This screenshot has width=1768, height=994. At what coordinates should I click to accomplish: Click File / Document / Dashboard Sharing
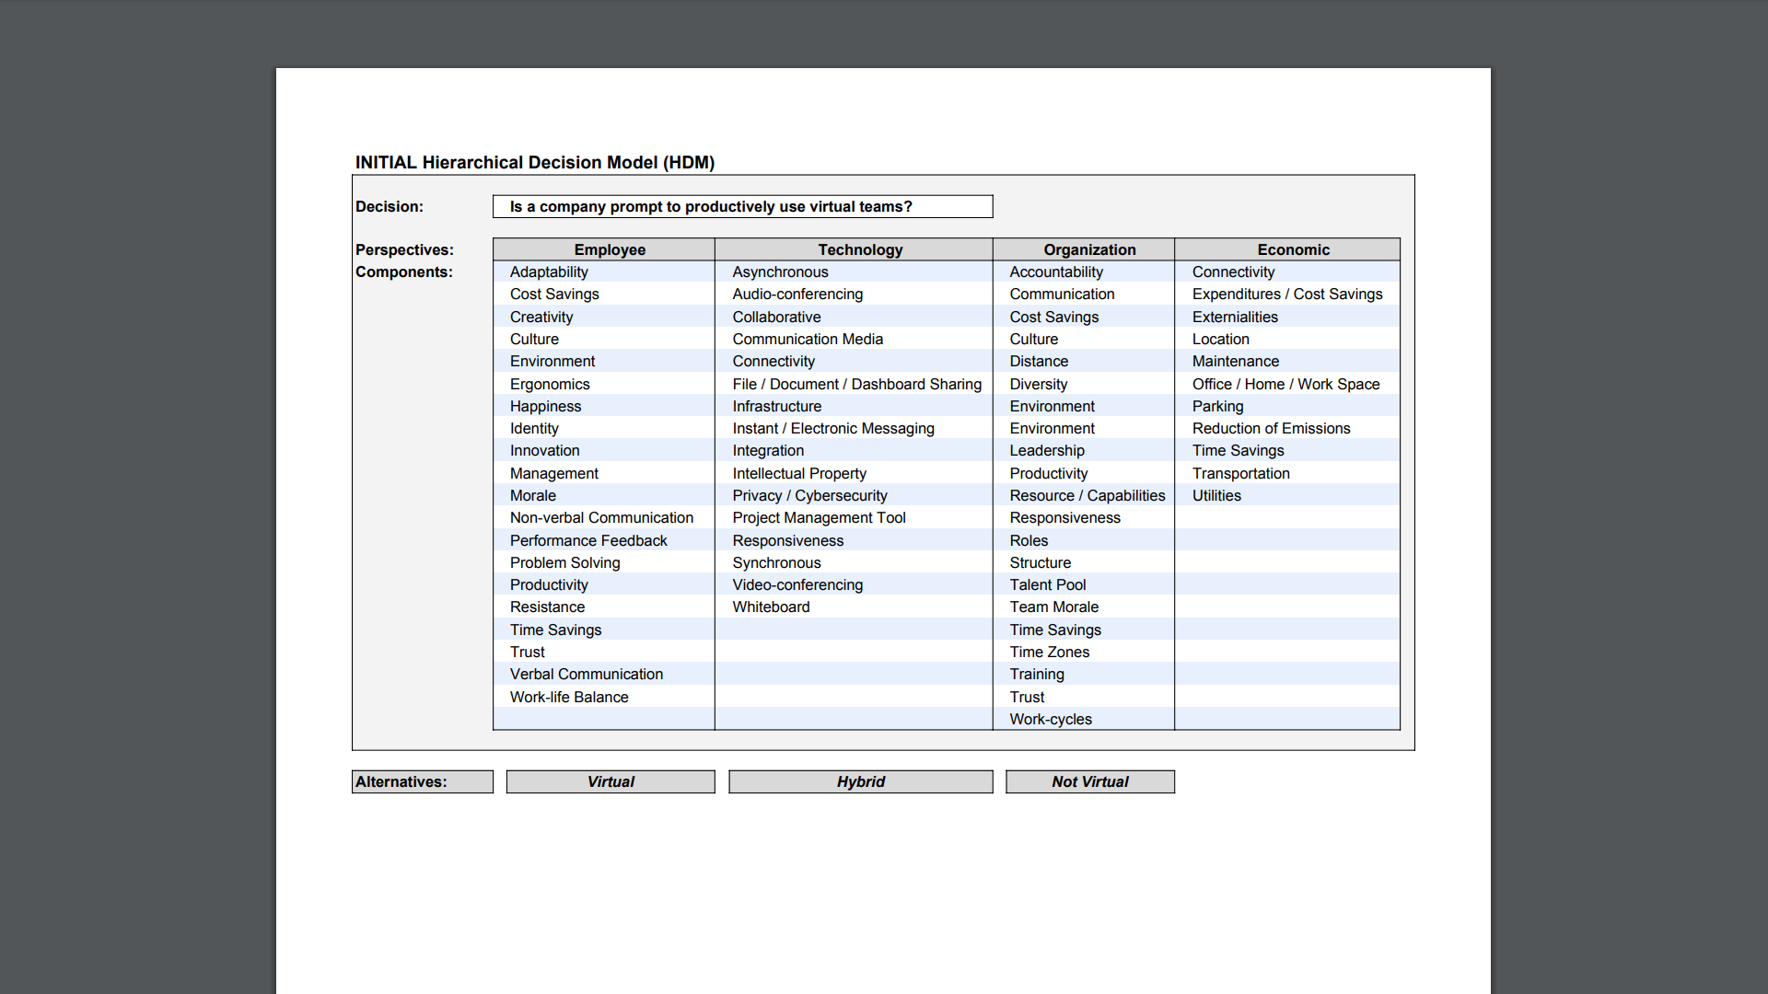[x=856, y=384]
